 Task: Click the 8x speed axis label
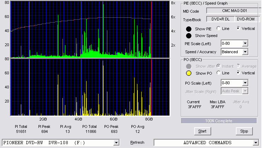173,3
